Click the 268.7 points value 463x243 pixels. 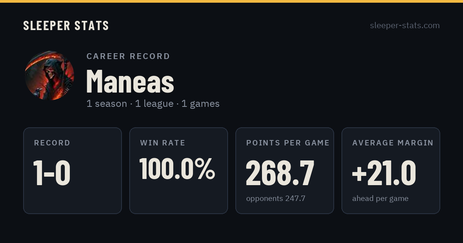click(x=280, y=172)
